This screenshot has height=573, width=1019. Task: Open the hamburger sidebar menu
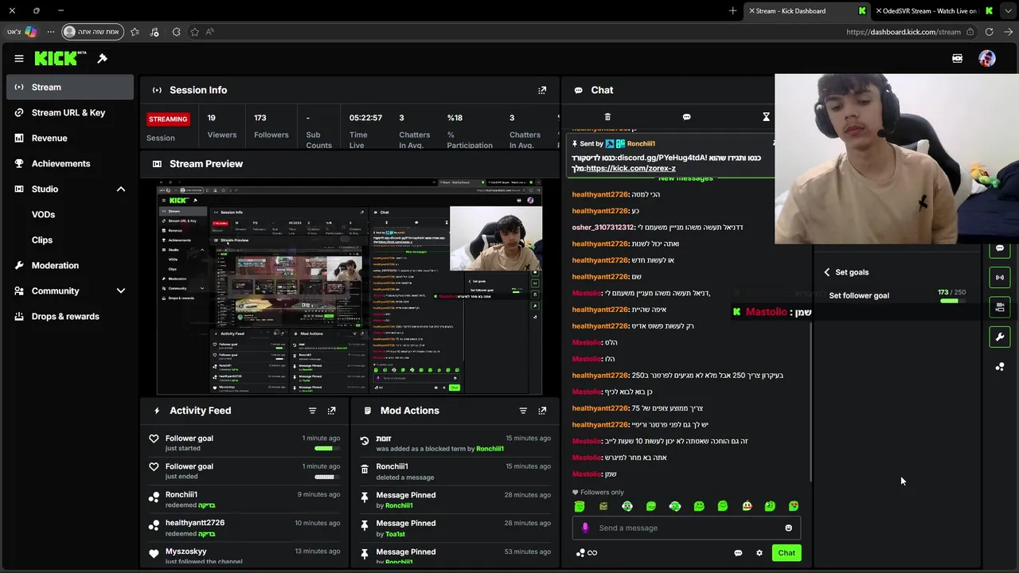point(18,58)
